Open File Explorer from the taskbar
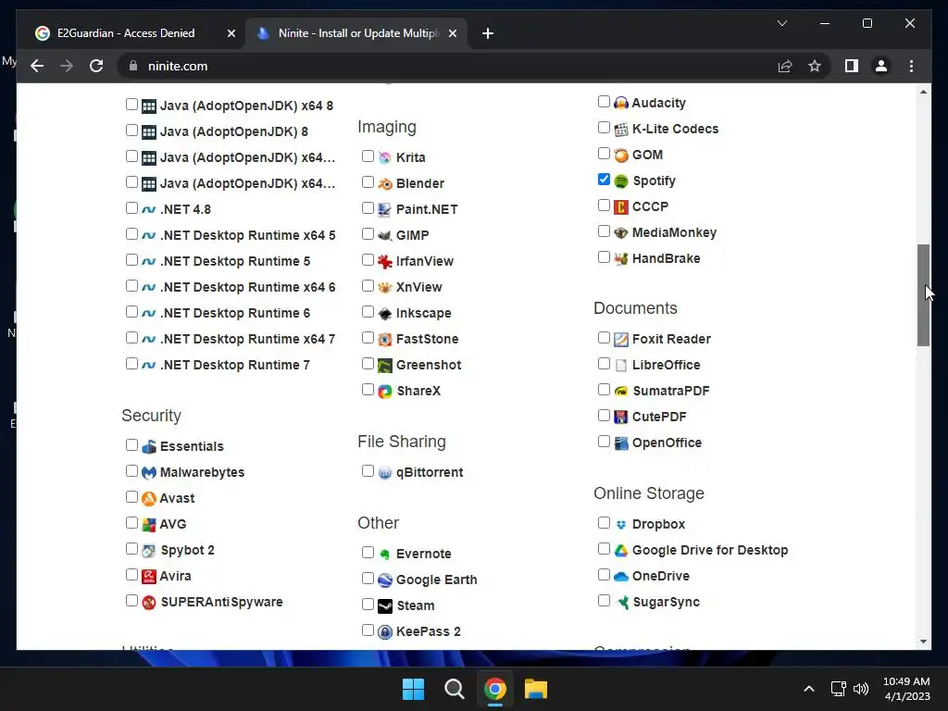 click(x=536, y=689)
